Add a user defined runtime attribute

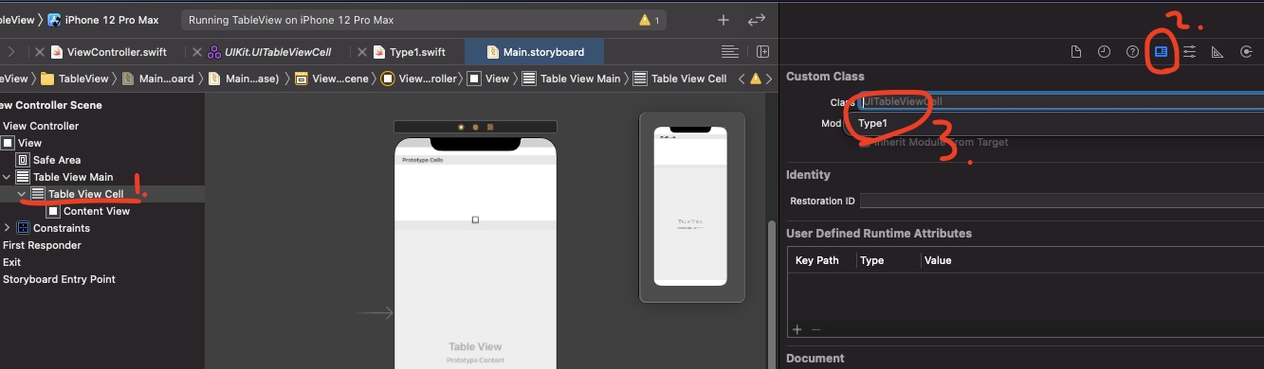point(797,329)
